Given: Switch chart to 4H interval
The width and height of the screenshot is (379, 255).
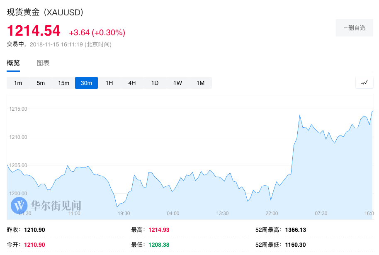Looking at the screenshot, I should [132, 83].
